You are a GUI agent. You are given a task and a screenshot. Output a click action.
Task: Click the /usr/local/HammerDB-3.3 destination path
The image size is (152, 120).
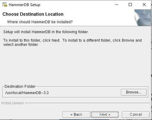tap(27, 93)
